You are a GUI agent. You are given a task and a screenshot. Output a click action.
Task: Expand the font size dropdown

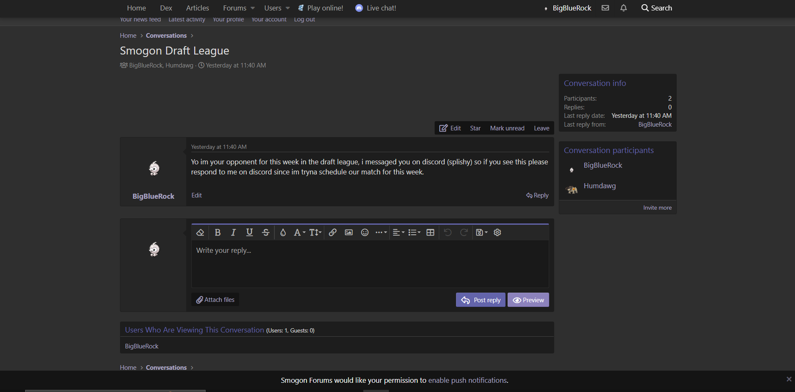pyautogui.click(x=315, y=232)
